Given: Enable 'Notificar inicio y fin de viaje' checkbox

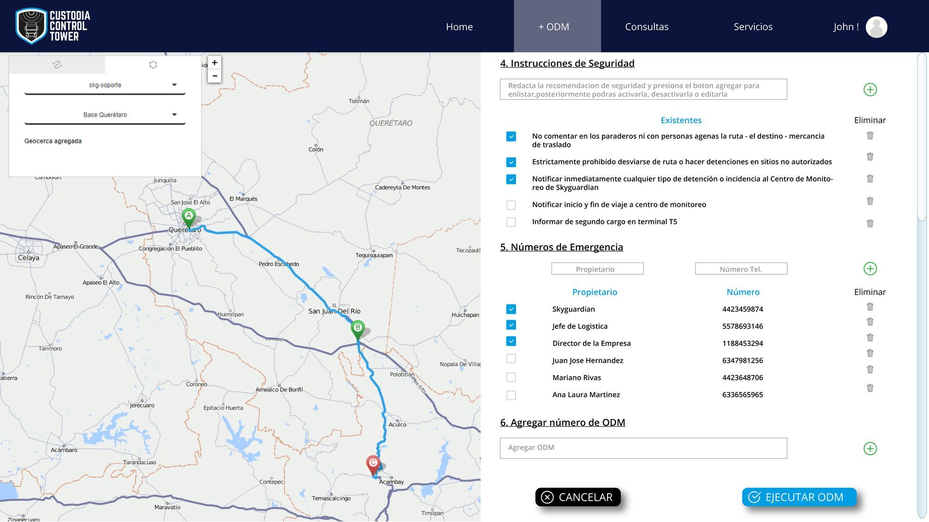Looking at the screenshot, I should pyautogui.click(x=511, y=205).
